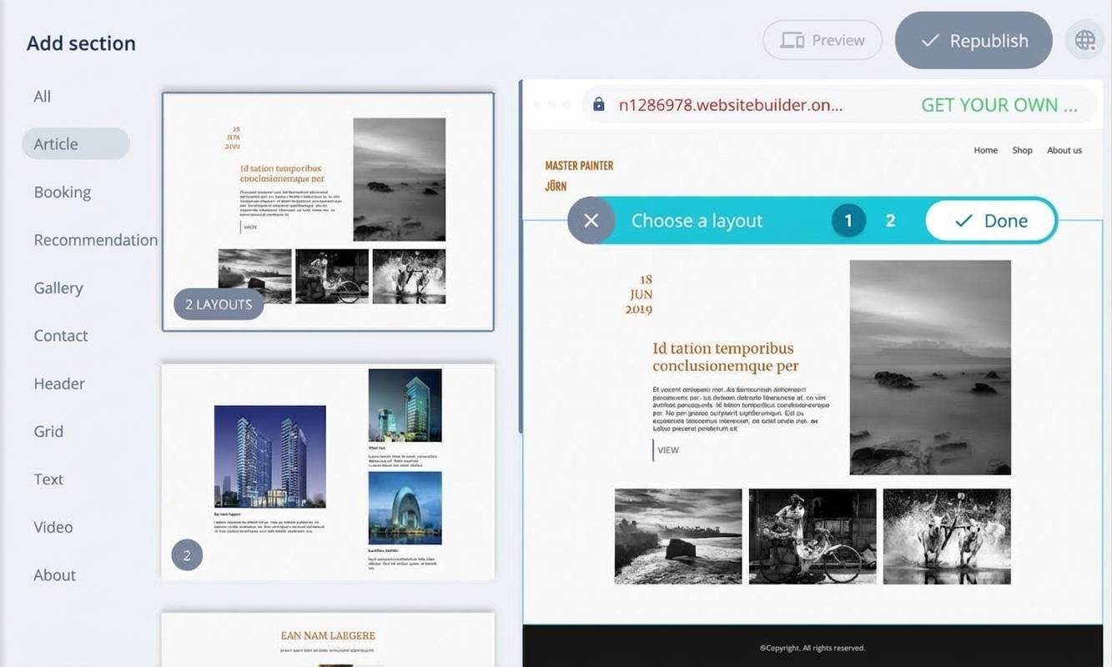Click the globe icon next to Republish
Image resolution: width=1112 pixels, height=667 pixels.
[1084, 40]
